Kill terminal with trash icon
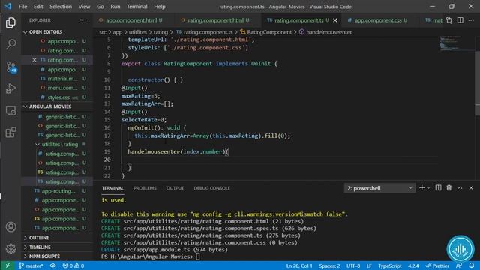 coord(449,188)
